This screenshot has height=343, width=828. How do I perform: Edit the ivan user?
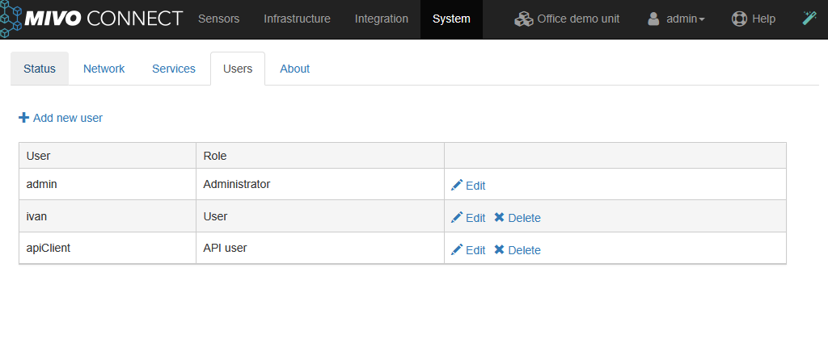tap(469, 218)
